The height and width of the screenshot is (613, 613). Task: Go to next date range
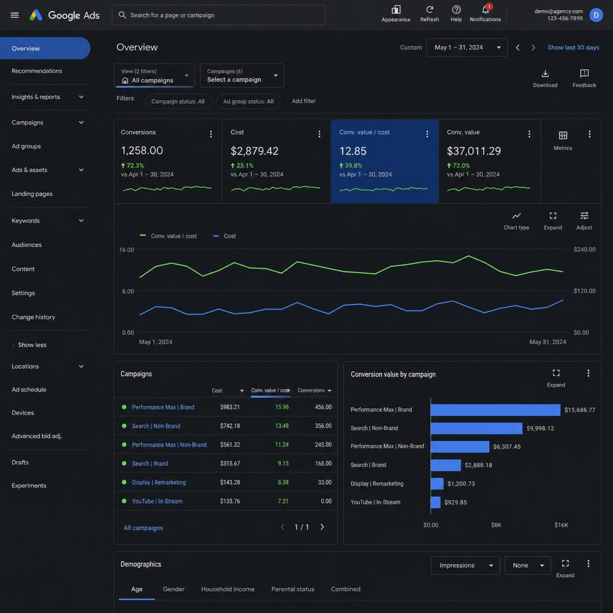coord(533,48)
